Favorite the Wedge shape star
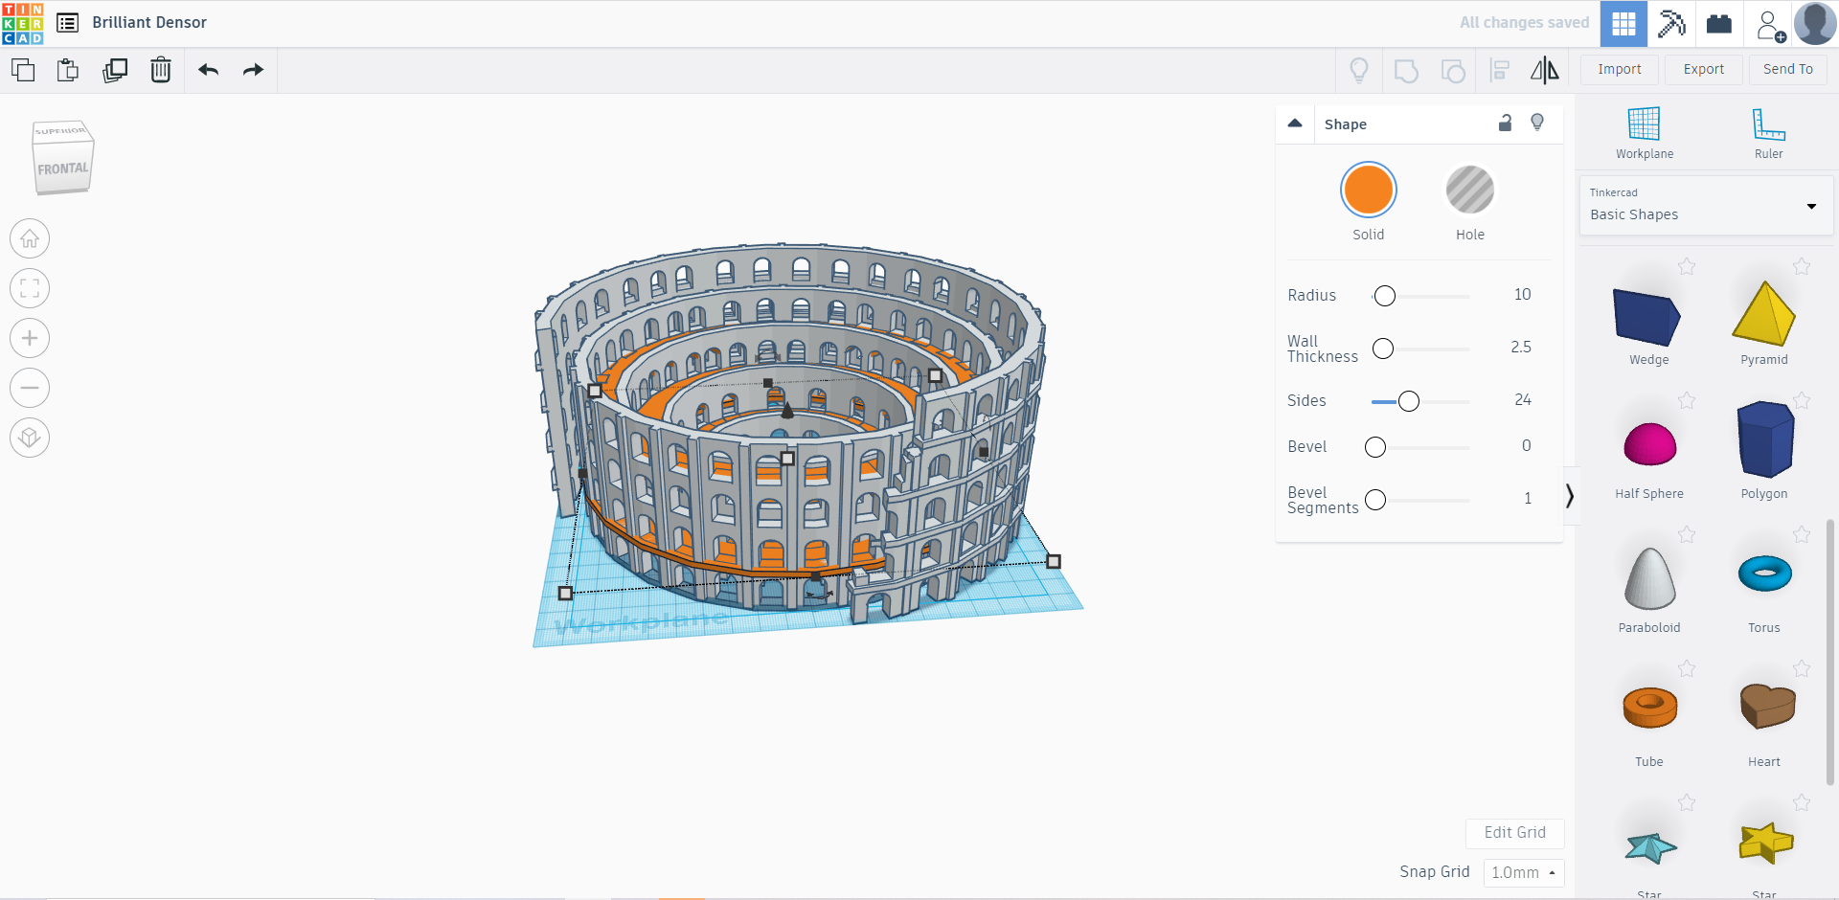 point(1687,266)
